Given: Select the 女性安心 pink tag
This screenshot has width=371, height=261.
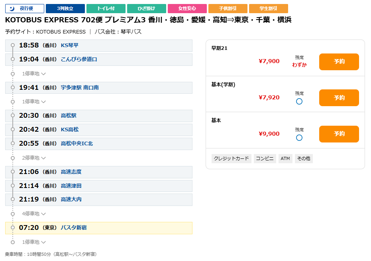Looking at the screenshot, I should click(187, 8).
